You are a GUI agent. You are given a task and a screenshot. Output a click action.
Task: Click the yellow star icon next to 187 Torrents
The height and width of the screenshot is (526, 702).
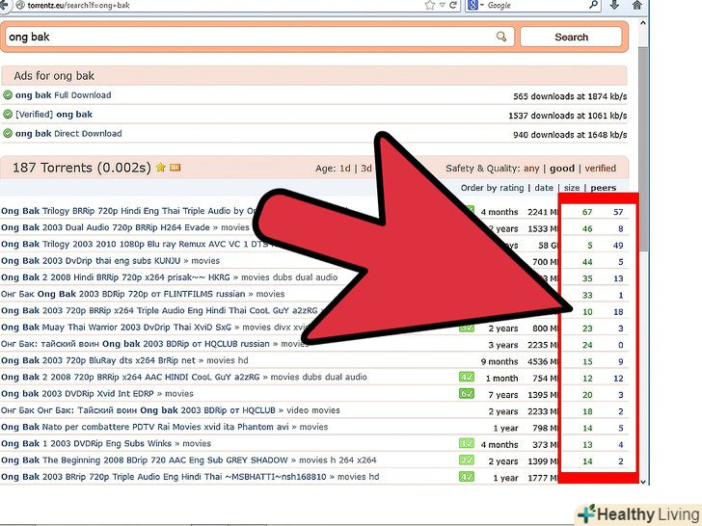click(161, 168)
